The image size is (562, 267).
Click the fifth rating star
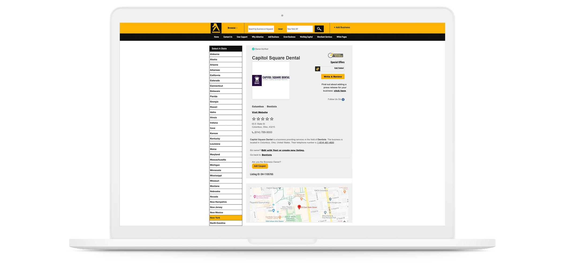pos(272,119)
